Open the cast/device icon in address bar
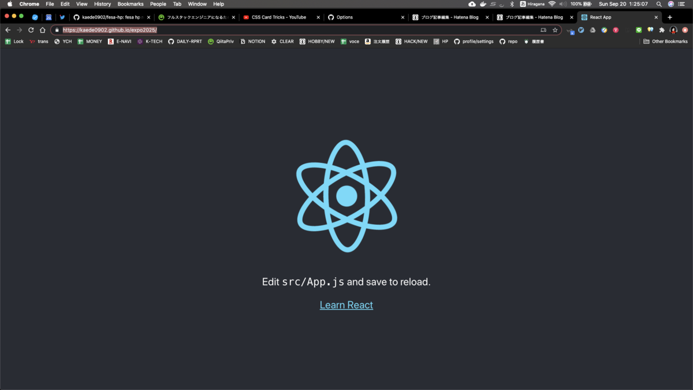This screenshot has height=390, width=693. (x=543, y=30)
